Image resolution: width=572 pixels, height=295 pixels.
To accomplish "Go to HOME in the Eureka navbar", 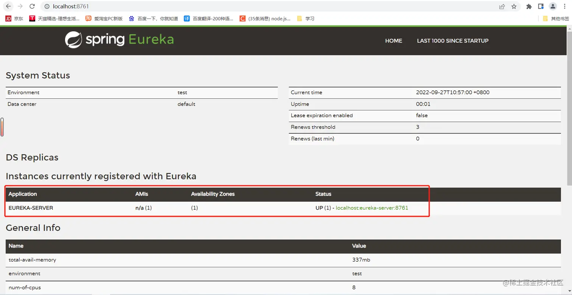I will (393, 41).
